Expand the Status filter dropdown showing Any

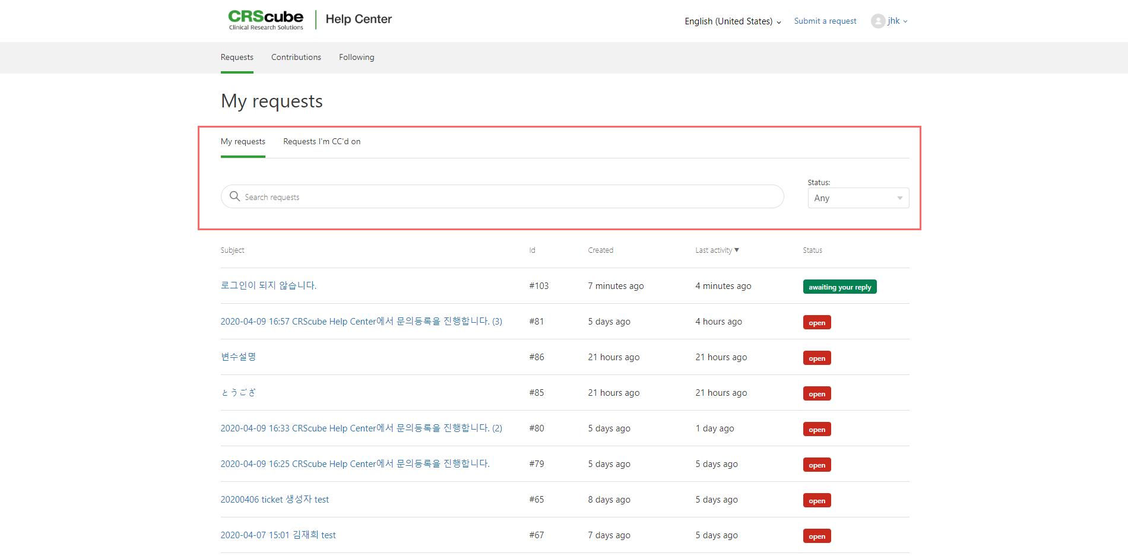(858, 198)
